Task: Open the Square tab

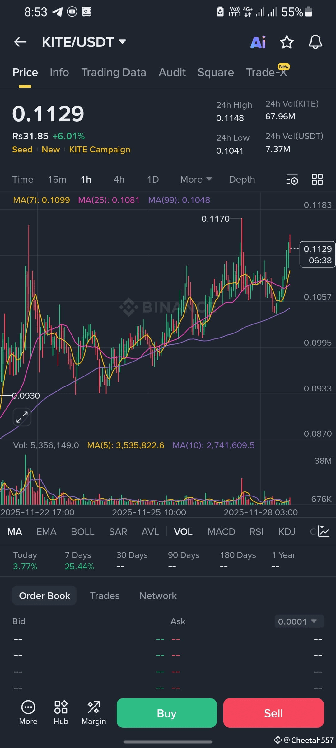Action: click(x=216, y=72)
